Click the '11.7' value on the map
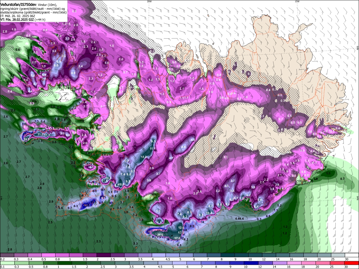The height and width of the screenshot is (269, 359). click(47, 135)
